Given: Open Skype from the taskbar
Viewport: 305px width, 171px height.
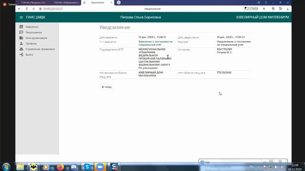Looking at the screenshot, I should (x=87, y=167).
